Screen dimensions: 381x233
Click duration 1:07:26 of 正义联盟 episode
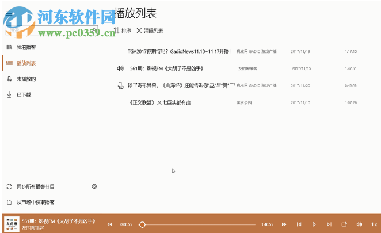(x=351, y=102)
